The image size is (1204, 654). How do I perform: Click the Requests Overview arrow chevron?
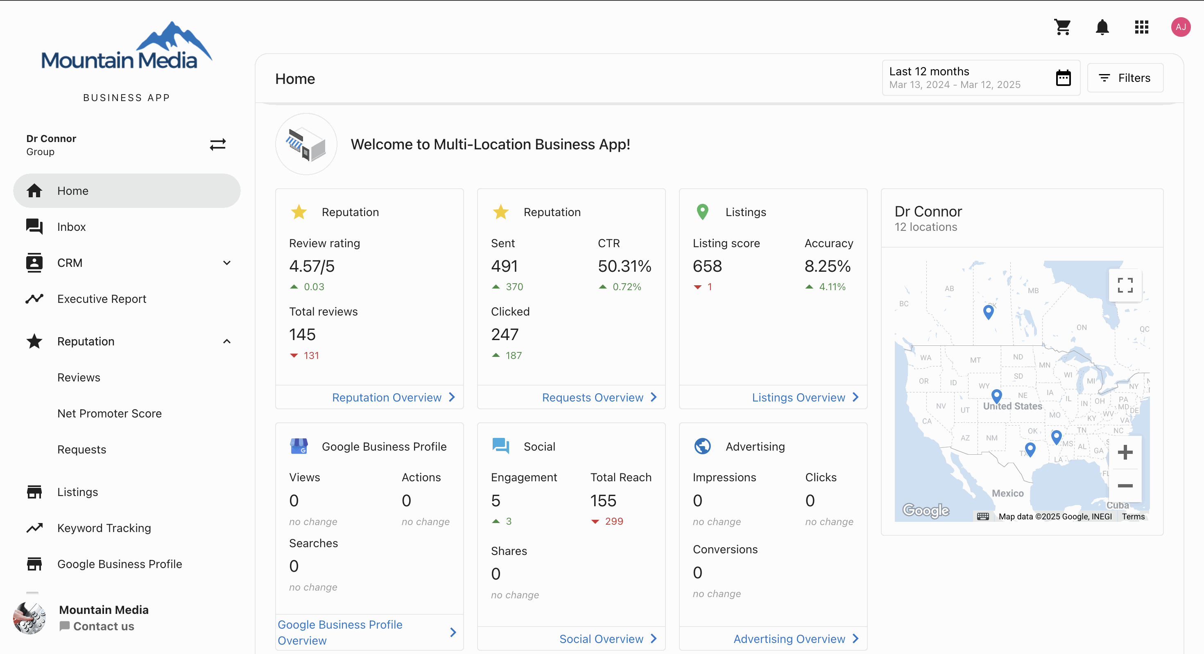pos(654,397)
